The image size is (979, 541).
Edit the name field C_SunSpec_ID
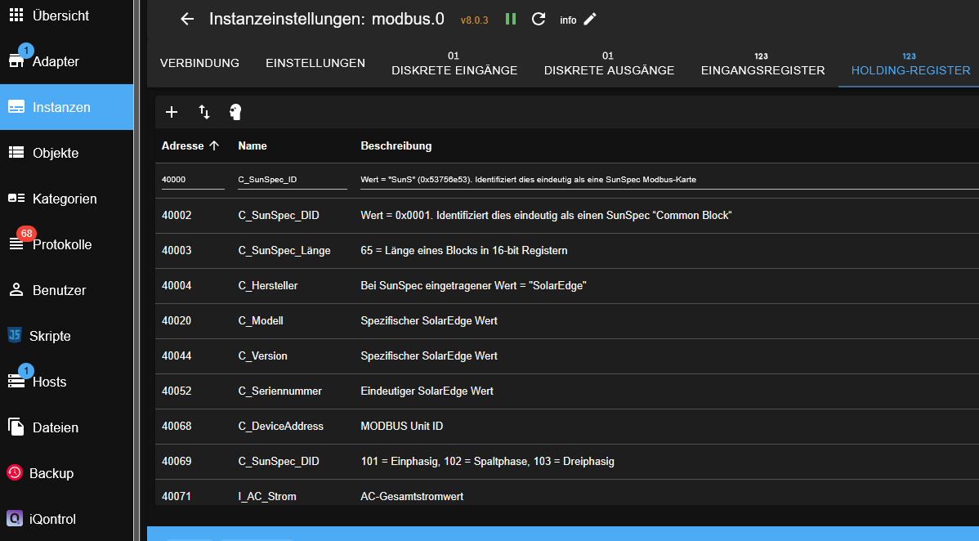(x=293, y=180)
